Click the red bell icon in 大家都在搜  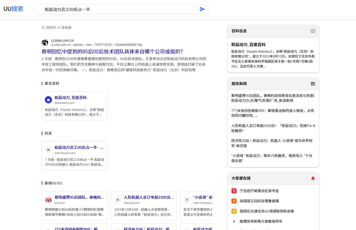[313, 178]
